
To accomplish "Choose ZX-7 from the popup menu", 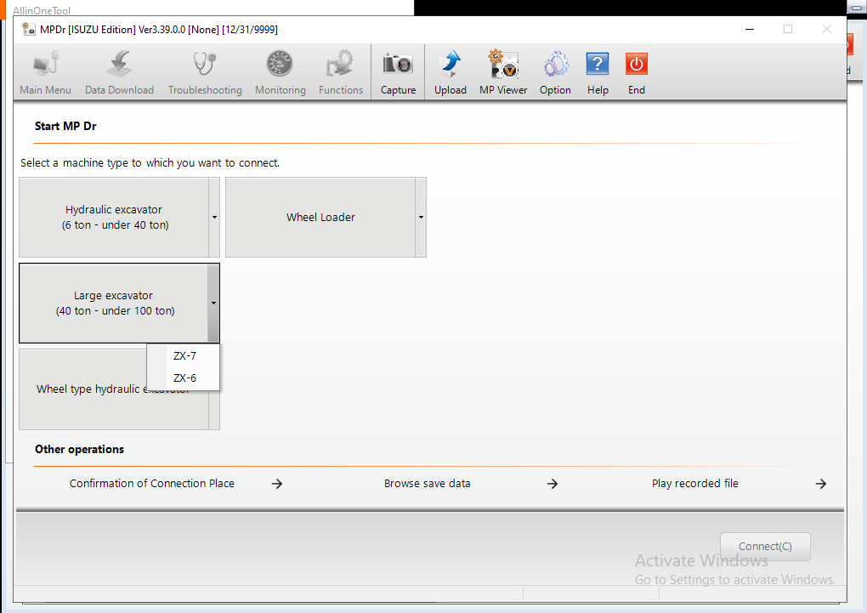I will 184,355.
